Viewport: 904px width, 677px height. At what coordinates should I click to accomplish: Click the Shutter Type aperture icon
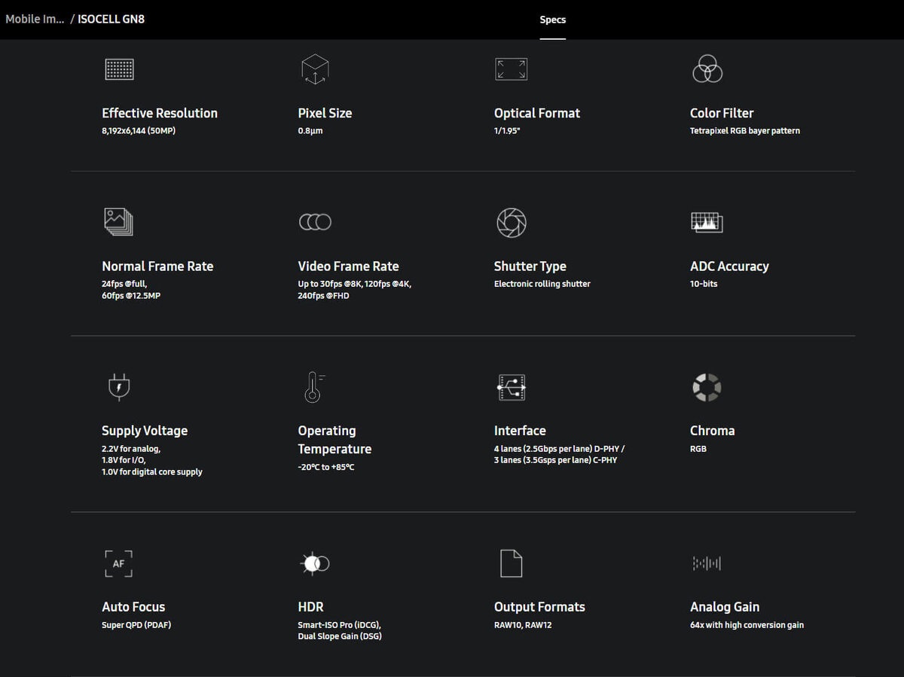click(x=512, y=222)
